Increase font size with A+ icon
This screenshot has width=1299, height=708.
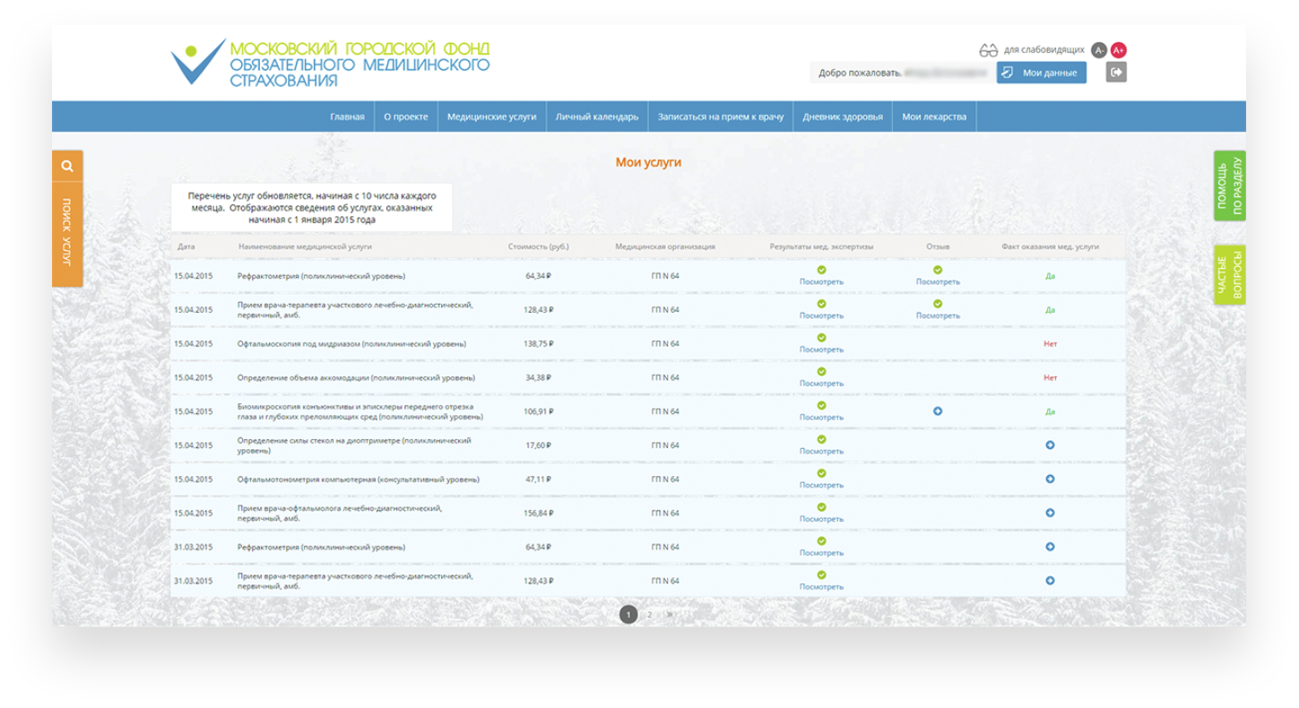1118,50
